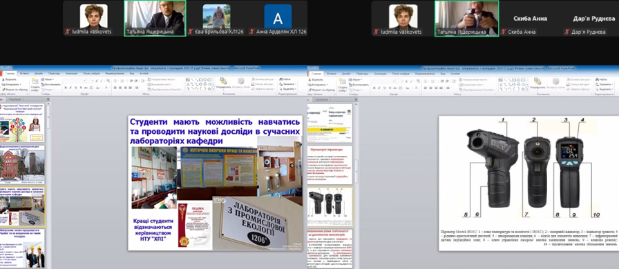Open Макет dropdown in left PowerPoint window
619x269 pixels.
tap(48, 79)
